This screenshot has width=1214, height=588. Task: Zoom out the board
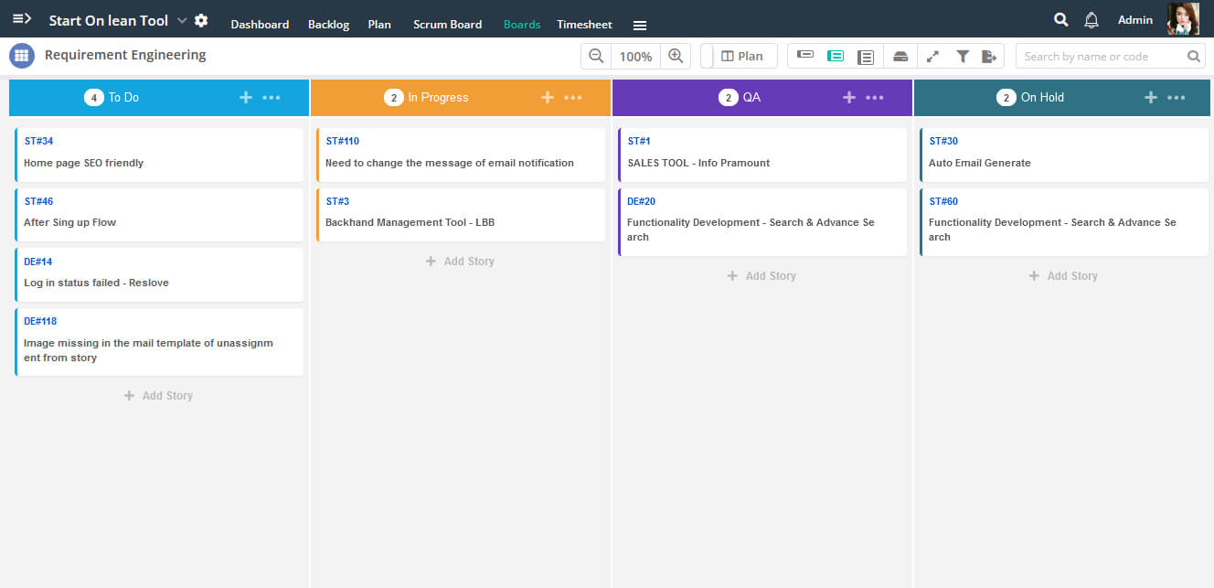point(596,56)
